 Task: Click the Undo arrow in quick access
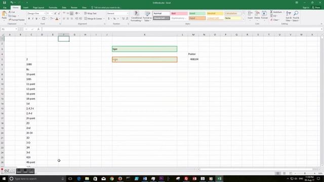click(x=12, y=3)
